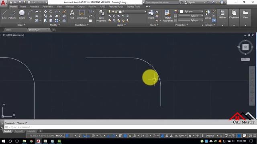Image resolution: width=257 pixels, height=144 pixels.
Task: Insert a Table from Annotation panel
Action: point(90,20)
